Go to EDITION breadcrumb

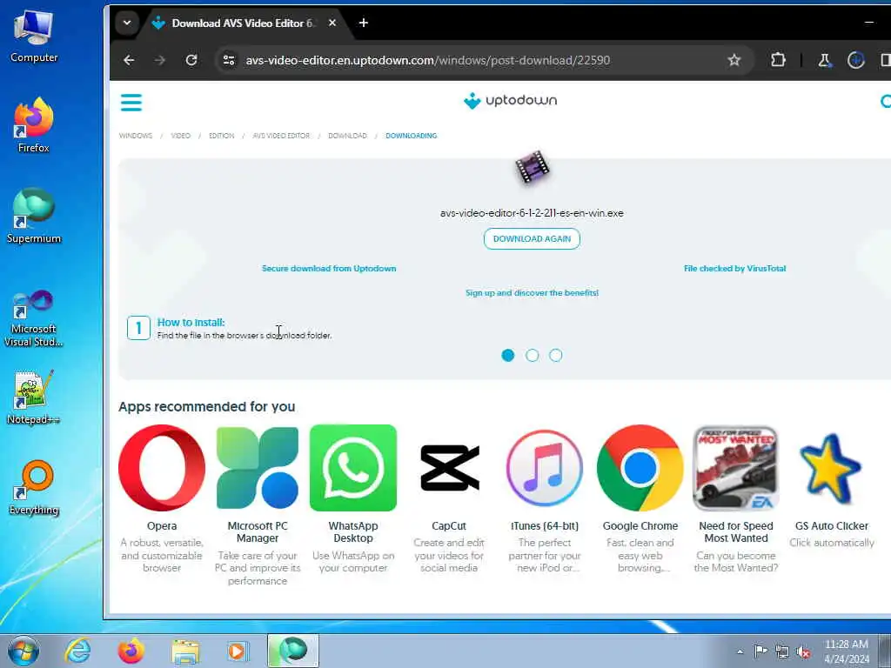pyautogui.click(x=222, y=136)
